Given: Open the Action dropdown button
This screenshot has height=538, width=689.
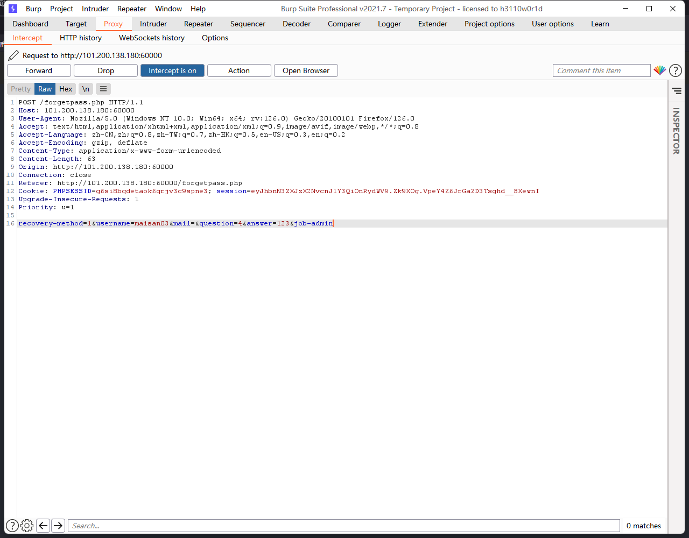Looking at the screenshot, I should (239, 70).
